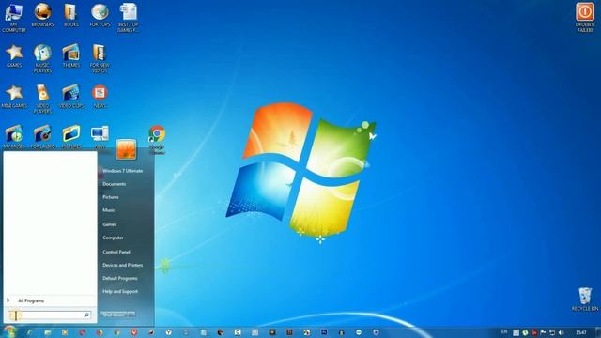Select the RECYCLE BIN desktop icon

click(585, 299)
